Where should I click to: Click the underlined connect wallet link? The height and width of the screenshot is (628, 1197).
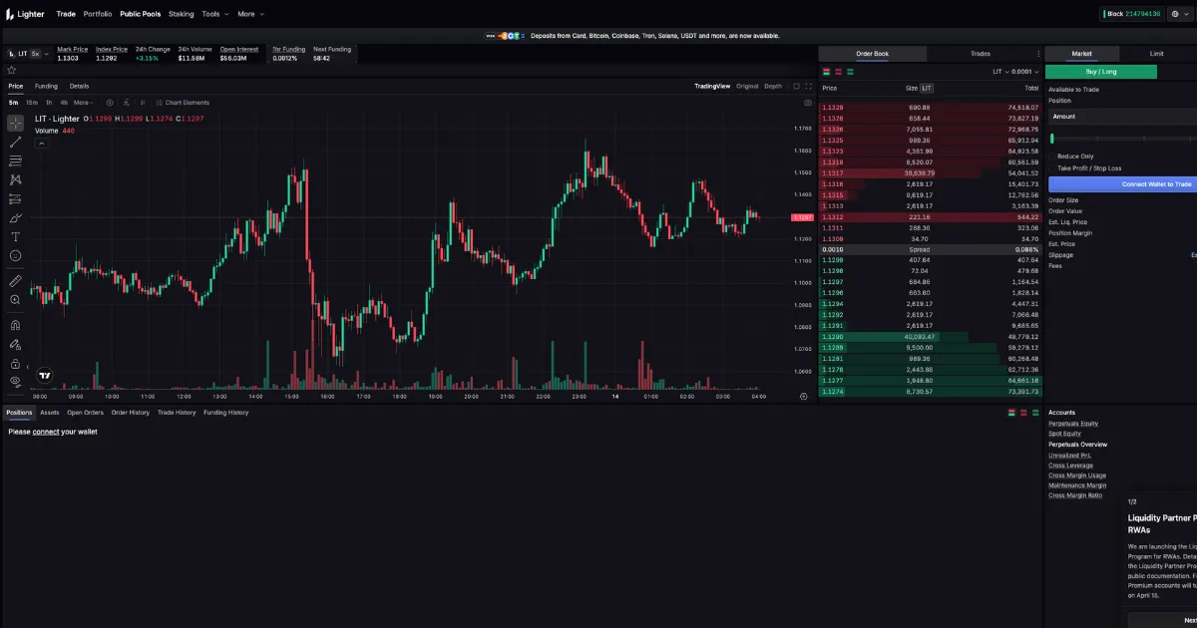[46, 431]
